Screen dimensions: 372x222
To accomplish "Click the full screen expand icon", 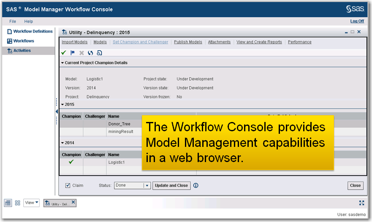I will tap(361, 203).
